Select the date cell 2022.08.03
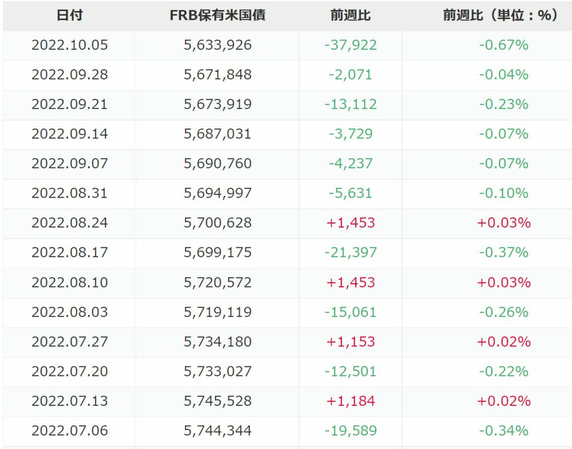The height and width of the screenshot is (449, 572). pos(70,312)
